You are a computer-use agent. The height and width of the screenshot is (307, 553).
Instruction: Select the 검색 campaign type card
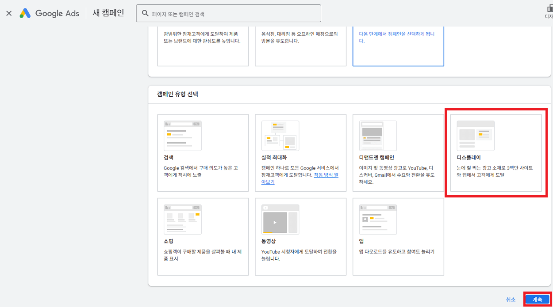coord(203,153)
